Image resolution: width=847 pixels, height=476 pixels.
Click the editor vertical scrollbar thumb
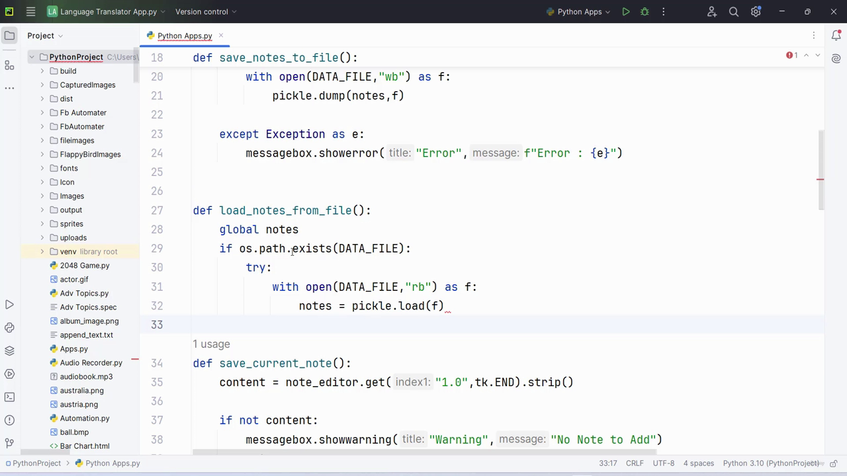(x=821, y=170)
